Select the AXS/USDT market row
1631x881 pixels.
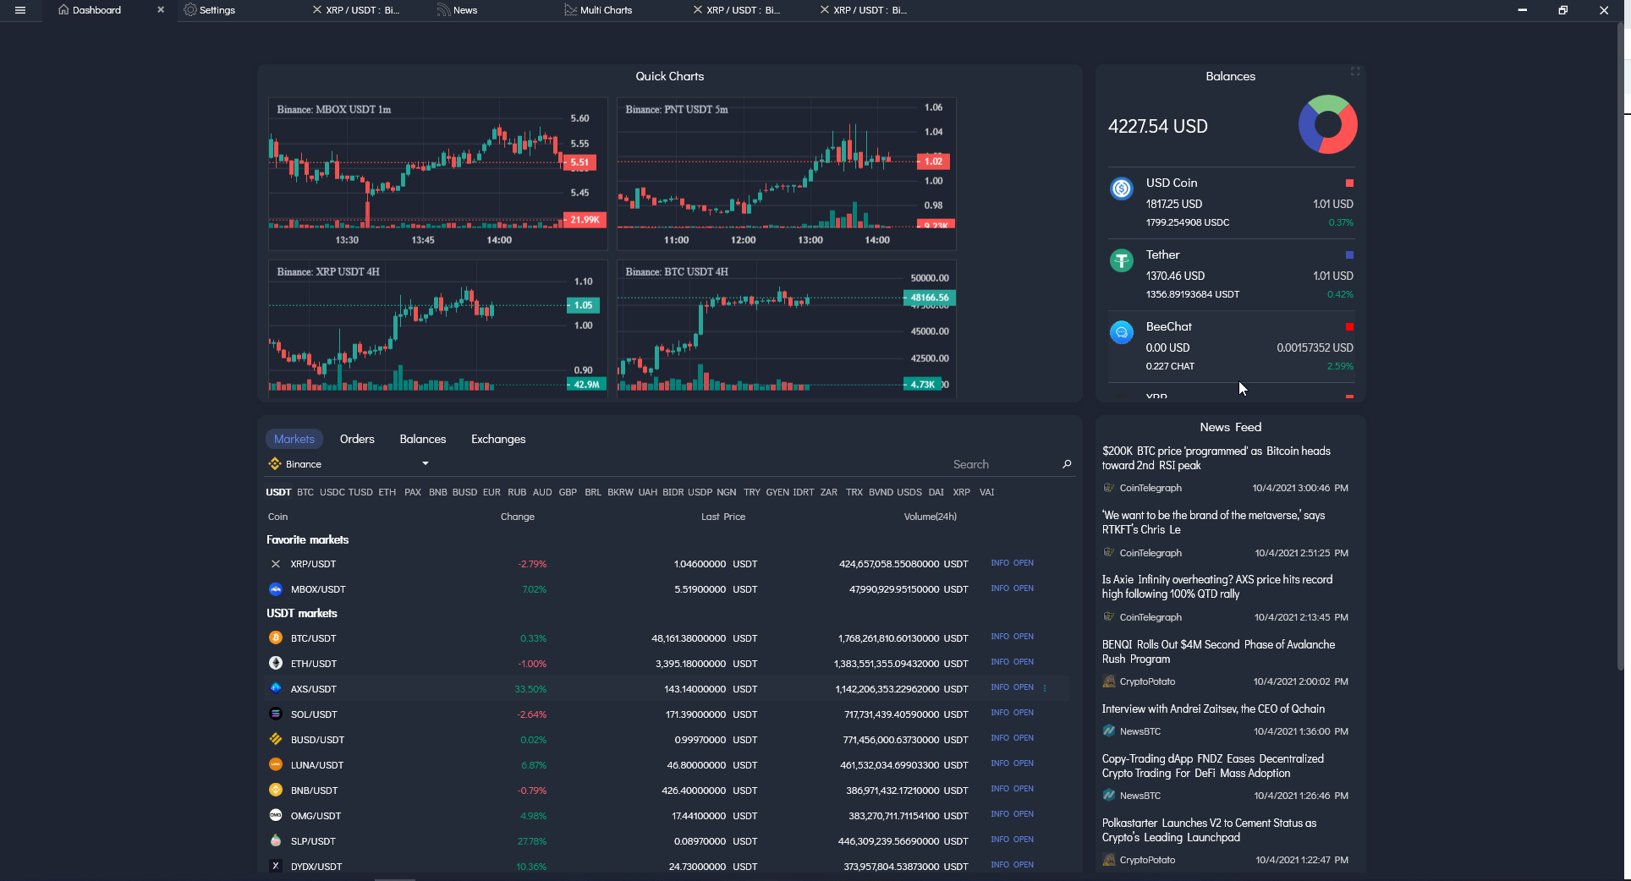pyautogui.click(x=667, y=689)
